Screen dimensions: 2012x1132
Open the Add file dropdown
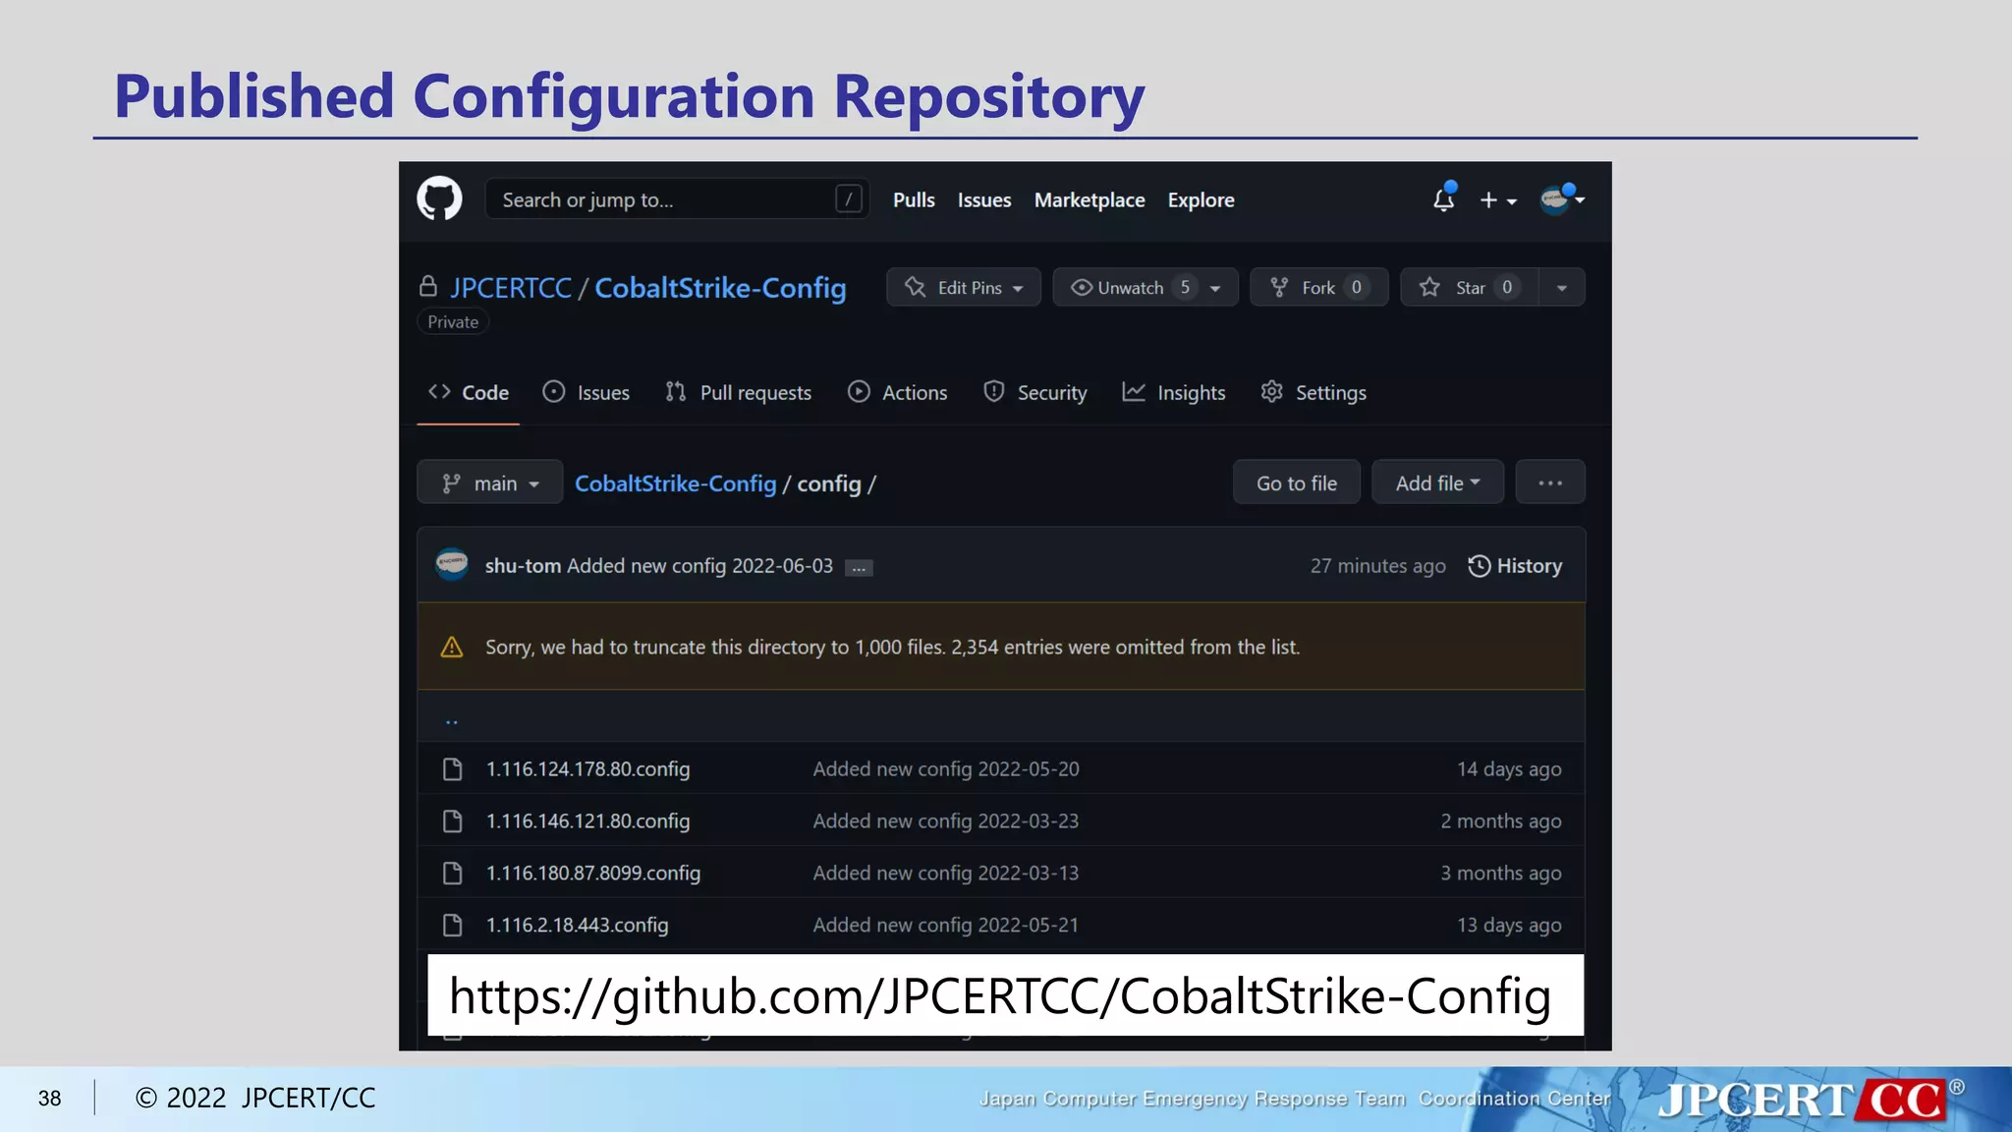(x=1436, y=482)
